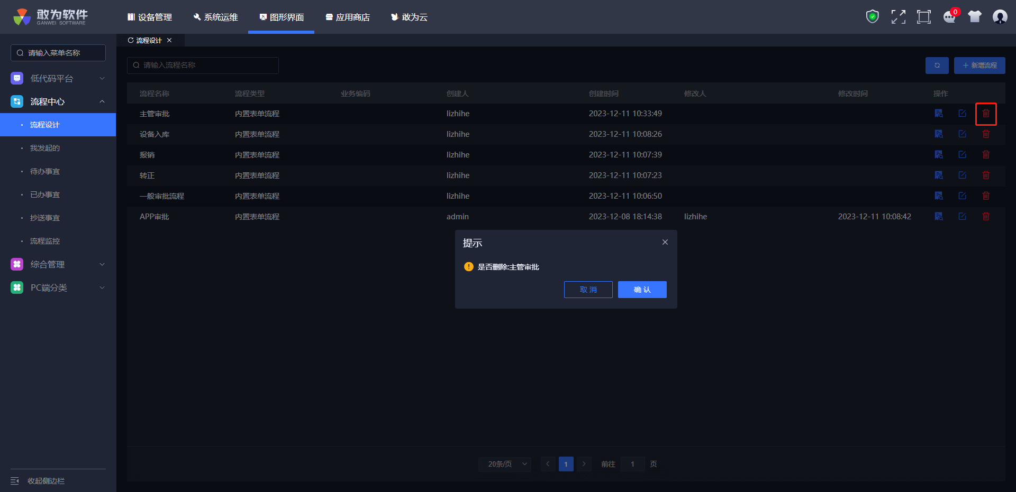The image size is (1016, 492).
Task: Expand the 低代码平台 sidebar menu
Action: click(x=58, y=79)
